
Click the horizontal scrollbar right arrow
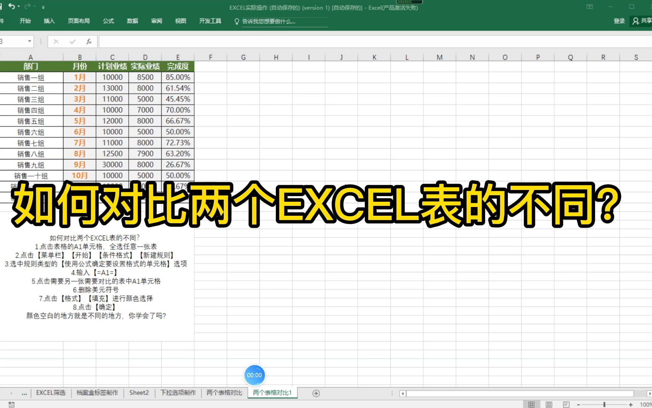[649, 394]
